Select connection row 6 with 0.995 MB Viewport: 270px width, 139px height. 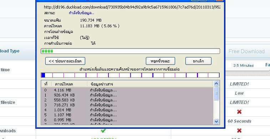127,120
